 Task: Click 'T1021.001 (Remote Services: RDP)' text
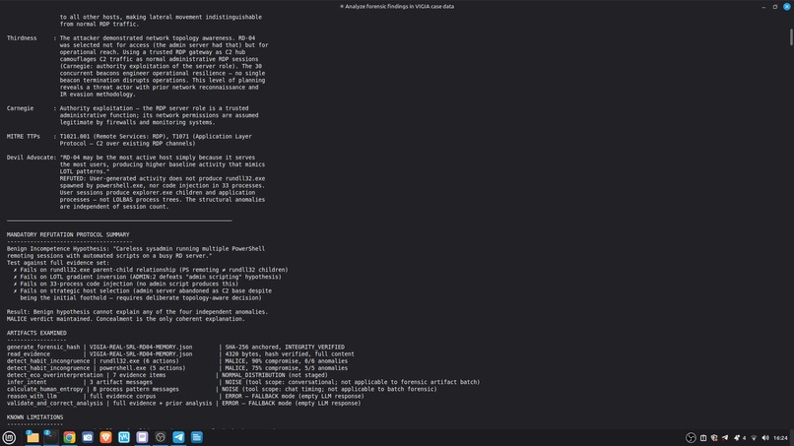(113, 136)
